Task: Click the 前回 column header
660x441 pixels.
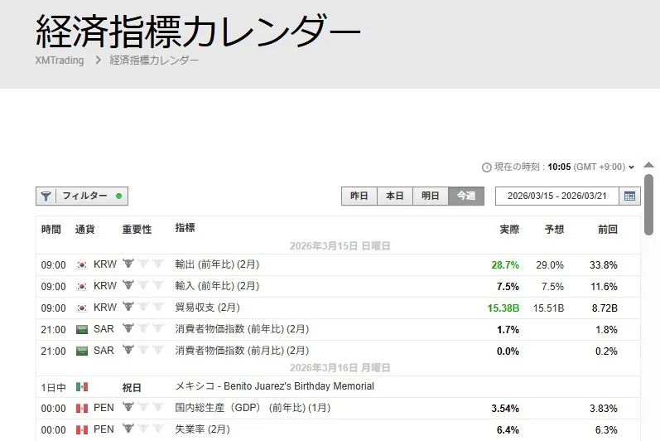Action: tap(608, 230)
